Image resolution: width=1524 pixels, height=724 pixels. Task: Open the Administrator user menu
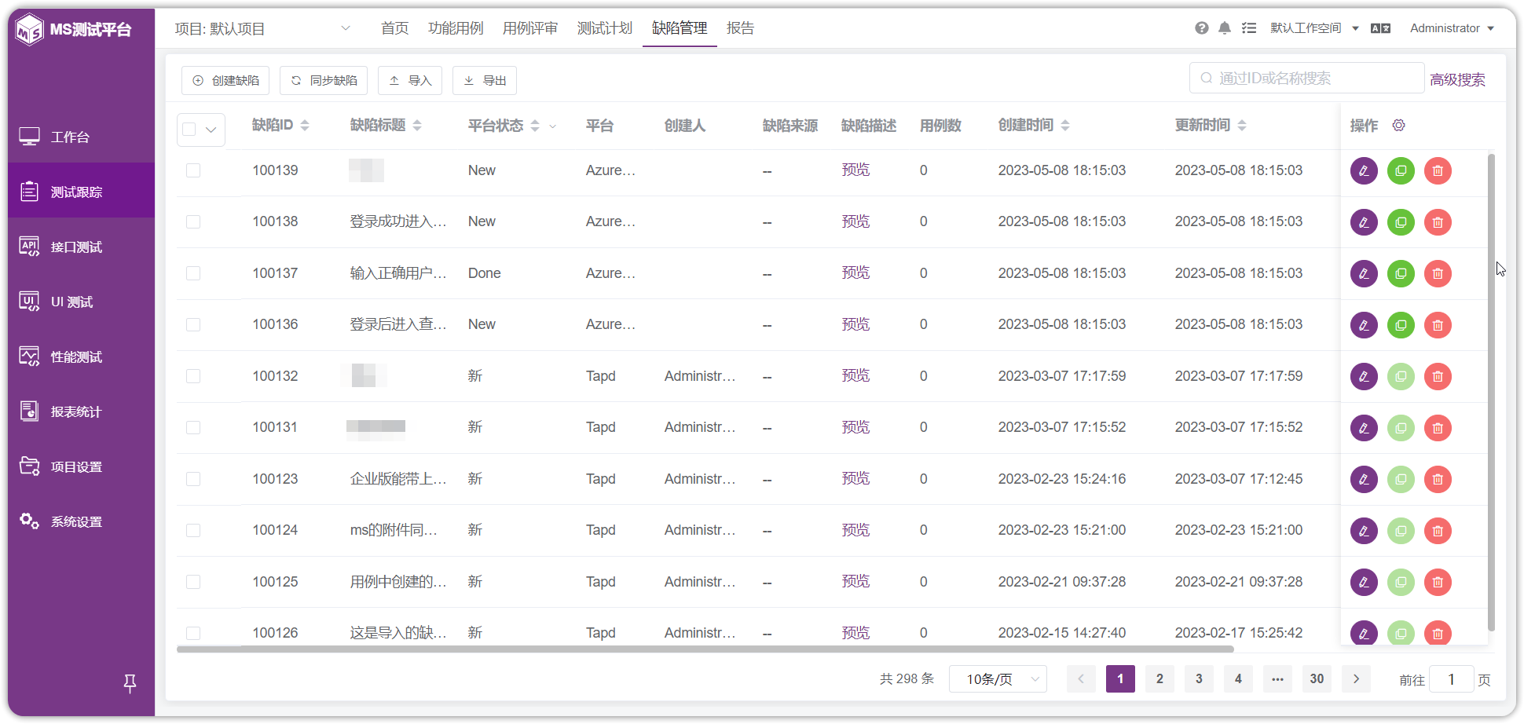pyautogui.click(x=1452, y=28)
